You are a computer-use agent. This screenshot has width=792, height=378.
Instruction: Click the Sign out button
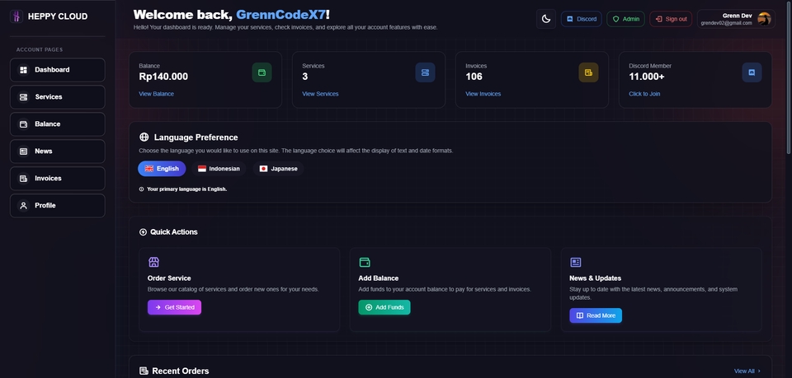[671, 19]
